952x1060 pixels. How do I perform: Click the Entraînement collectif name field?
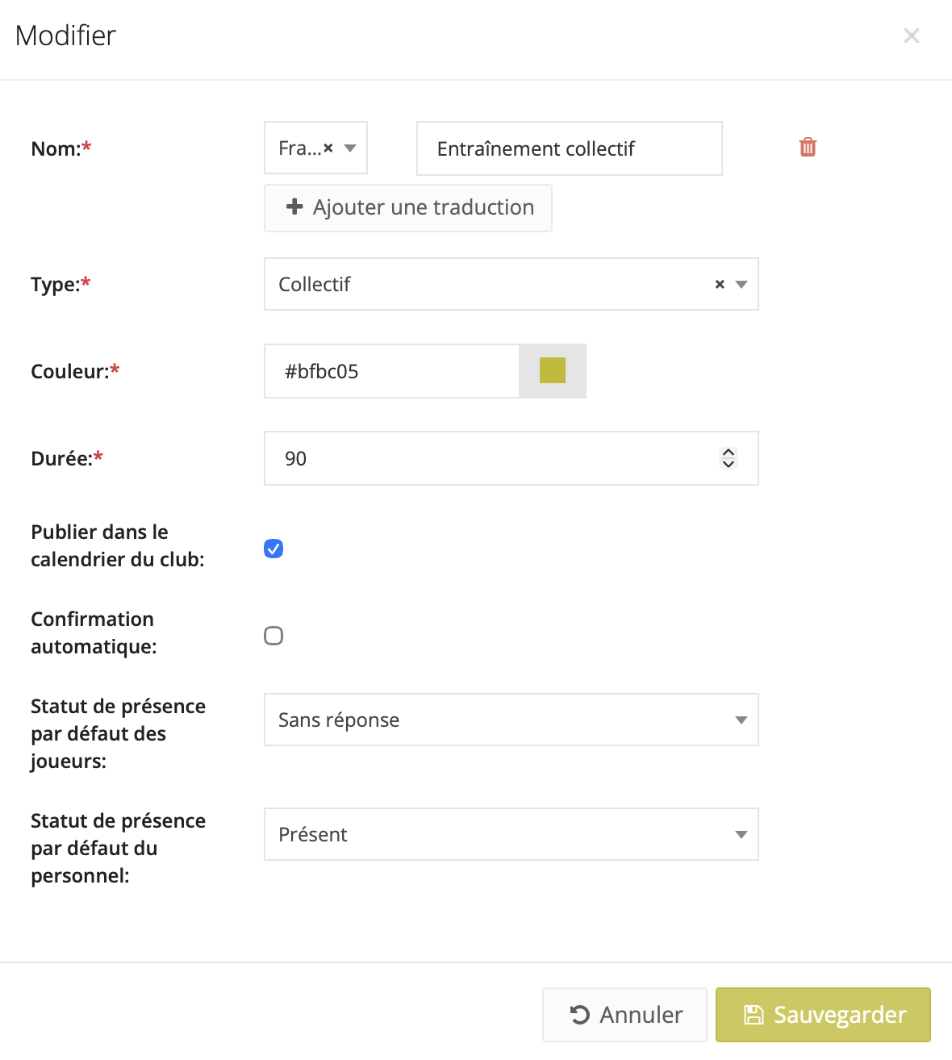click(569, 148)
